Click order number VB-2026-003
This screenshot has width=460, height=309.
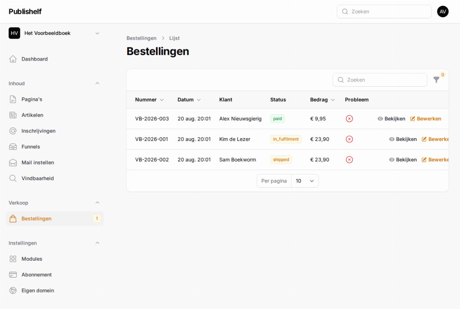(x=152, y=119)
